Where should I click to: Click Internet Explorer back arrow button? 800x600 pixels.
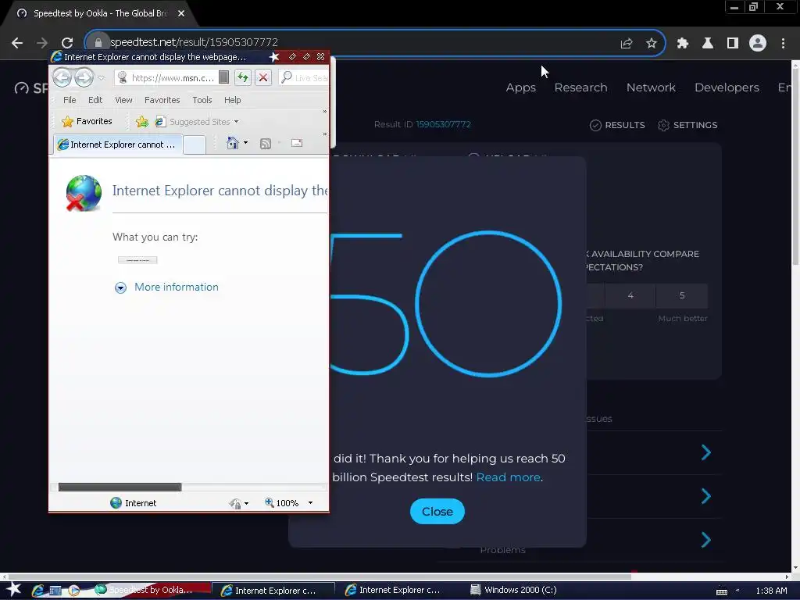[62, 77]
